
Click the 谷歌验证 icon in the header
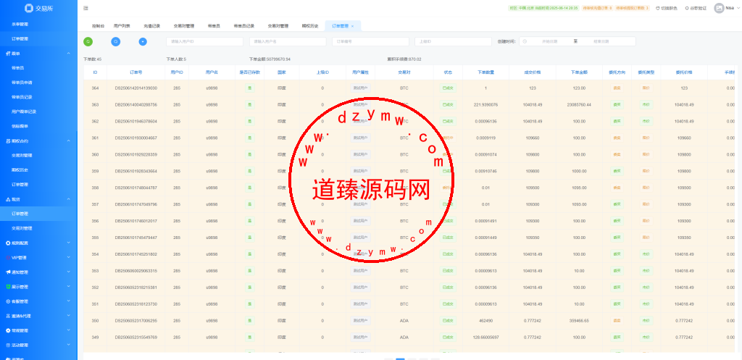[687, 8]
